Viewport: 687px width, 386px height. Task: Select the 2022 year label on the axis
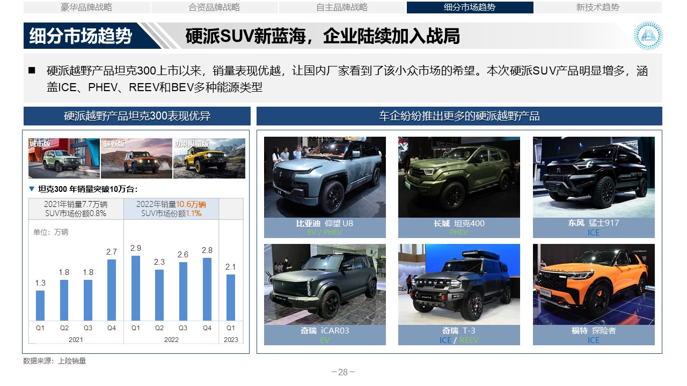coord(171,339)
